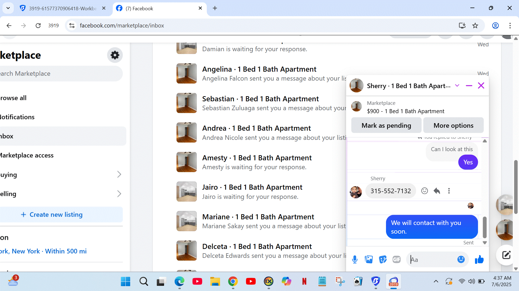Click More options button in chat

tap(453, 126)
